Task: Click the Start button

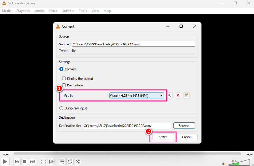Action: (x=163, y=137)
